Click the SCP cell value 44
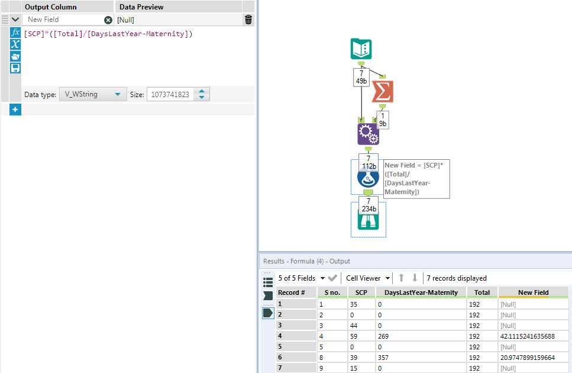572x373 pixels. (x=361, y=326)
